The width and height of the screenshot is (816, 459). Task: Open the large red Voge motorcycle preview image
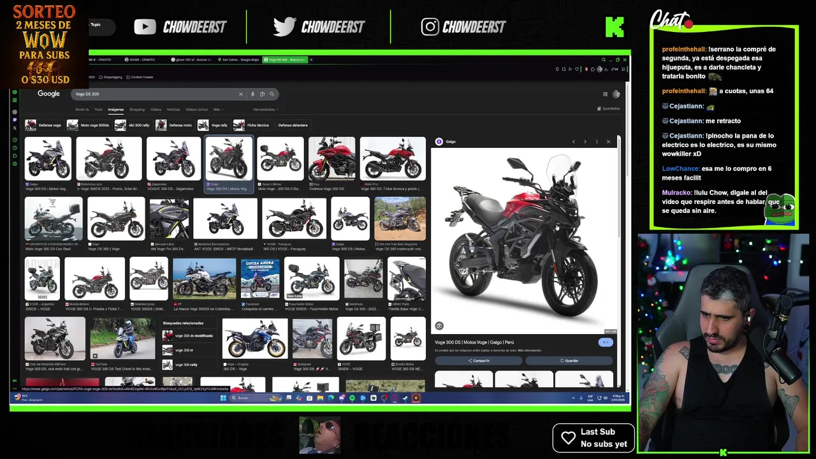[x=524, y=241]
